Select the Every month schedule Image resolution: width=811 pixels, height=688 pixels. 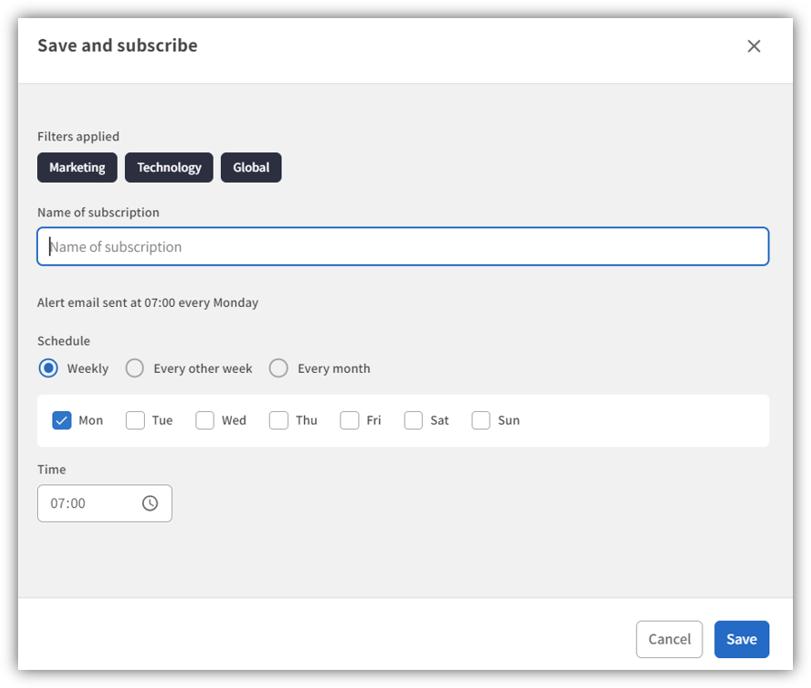pyautogui.click(x=279, y=368)
